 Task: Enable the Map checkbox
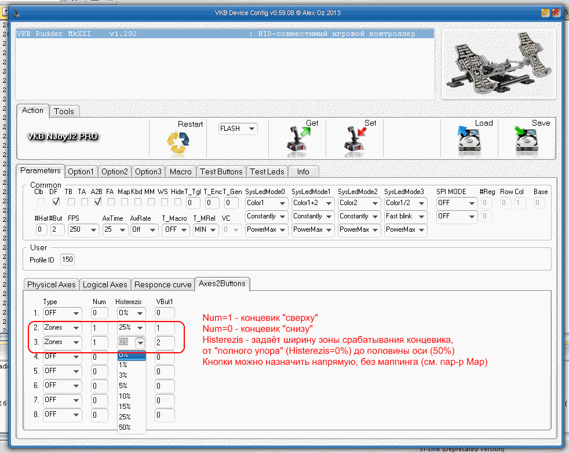tap(125, 202)
